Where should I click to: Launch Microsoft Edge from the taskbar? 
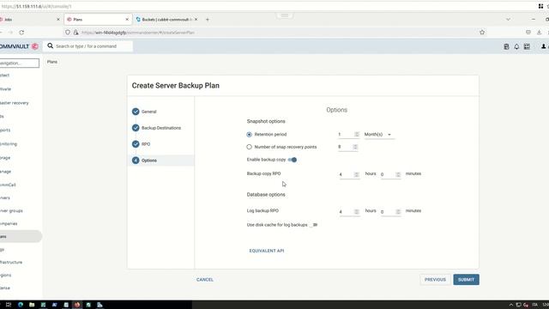[x=21, y=305]
